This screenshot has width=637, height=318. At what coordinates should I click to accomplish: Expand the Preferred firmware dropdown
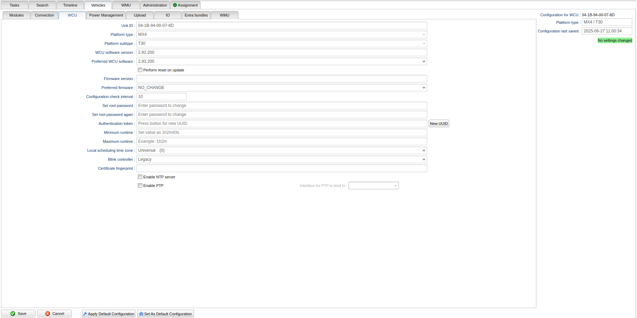281,88
